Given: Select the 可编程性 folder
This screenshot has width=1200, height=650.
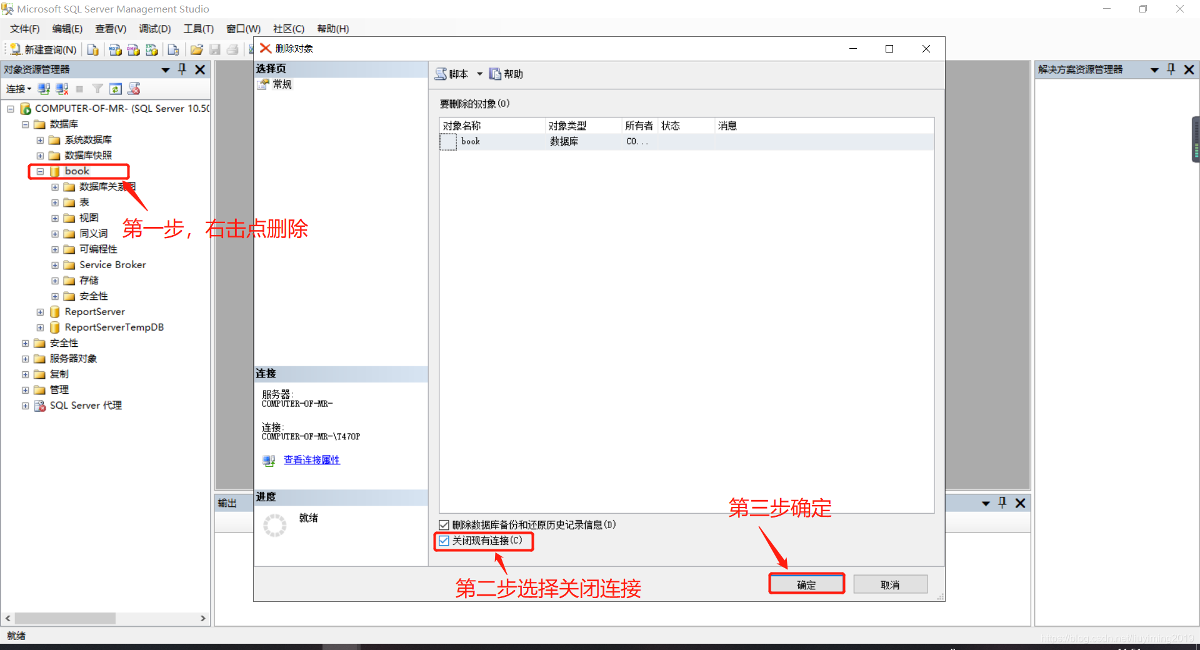Looking at the screenshot, I should point(98,249).
